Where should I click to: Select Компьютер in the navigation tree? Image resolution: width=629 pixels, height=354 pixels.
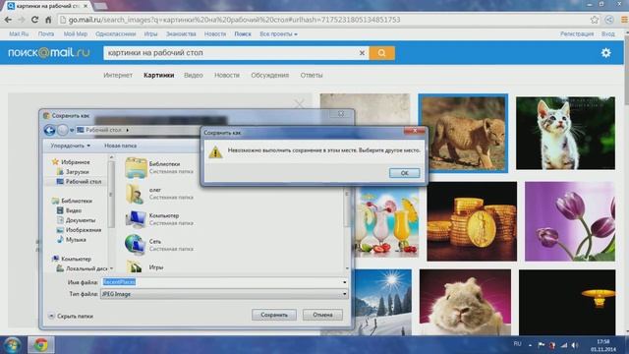click(72, 259)
